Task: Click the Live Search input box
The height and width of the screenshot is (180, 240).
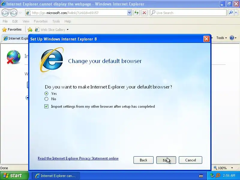Action: click(188, 13)
